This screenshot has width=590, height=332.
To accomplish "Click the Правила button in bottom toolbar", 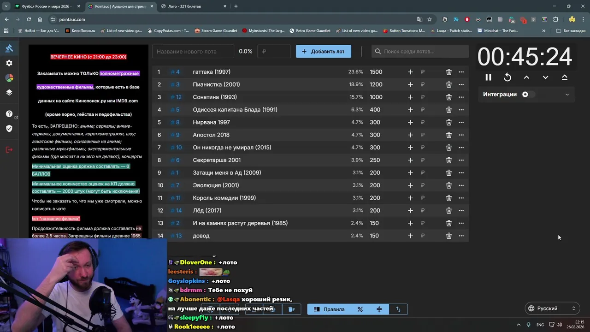I will tap(329, 309).
